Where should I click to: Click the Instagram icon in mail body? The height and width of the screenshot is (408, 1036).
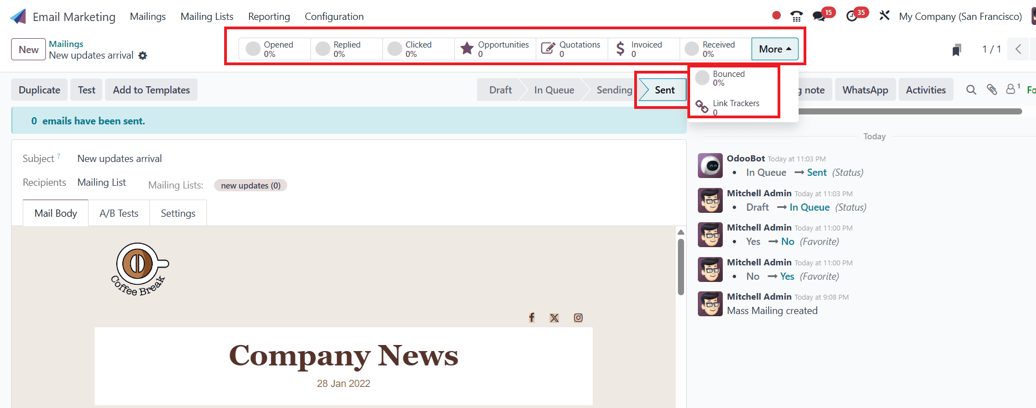pyautogui.click(x=578, y=317)
